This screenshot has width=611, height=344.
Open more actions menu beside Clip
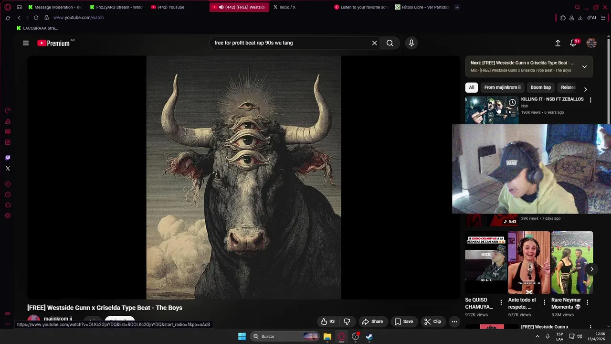[x=454, y=322]
